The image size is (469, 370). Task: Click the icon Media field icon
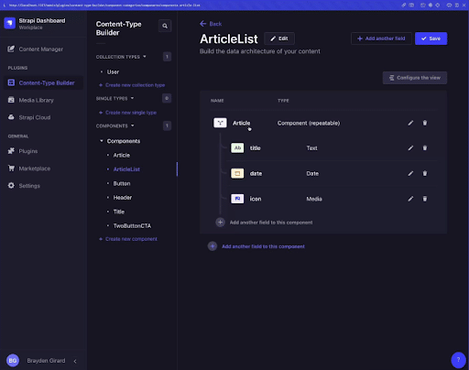pyautogui.click(x=237, y=199)
